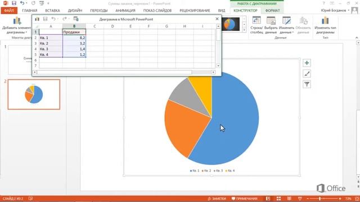
Task: Click Добавить элемент диаграммы button
Action: 16,25
